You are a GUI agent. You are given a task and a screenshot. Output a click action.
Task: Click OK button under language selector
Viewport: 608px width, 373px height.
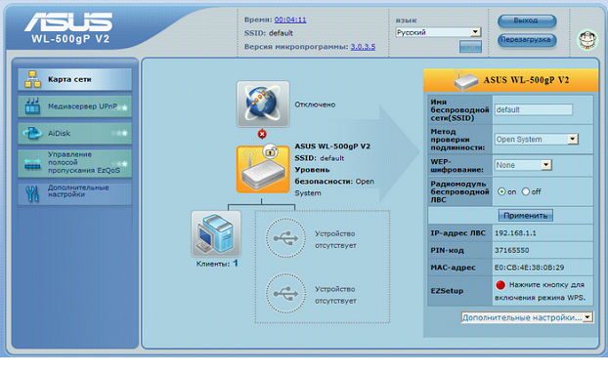click(470, 47)
